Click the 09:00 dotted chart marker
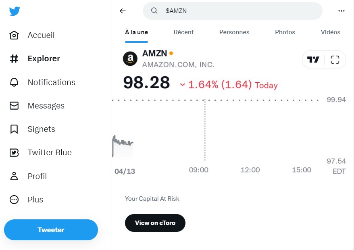Image resolution: width=354 pixels, height=250 pixels. (x=205, y=130)
